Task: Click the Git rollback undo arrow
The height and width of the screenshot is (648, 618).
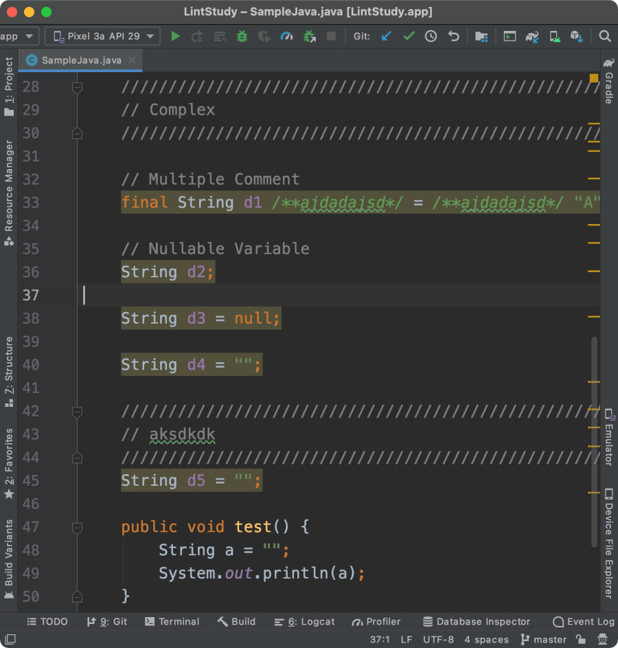Action: pyautogui.click(x=453, y=36)
